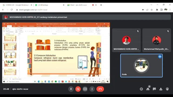Click the Windows Start button
The image size is (173, 97).
4,82
